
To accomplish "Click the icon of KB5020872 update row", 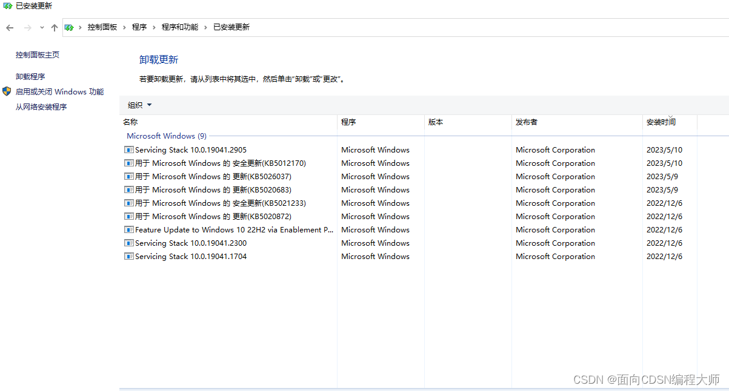I will click(x=128, y=216).
